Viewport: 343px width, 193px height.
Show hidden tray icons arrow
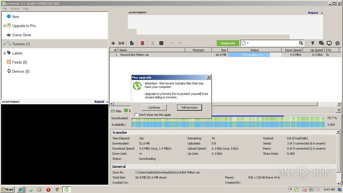291,190
